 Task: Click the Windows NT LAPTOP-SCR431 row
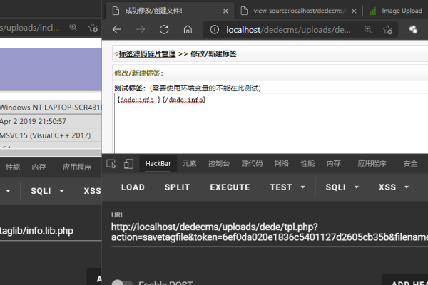tap(51, 108)
